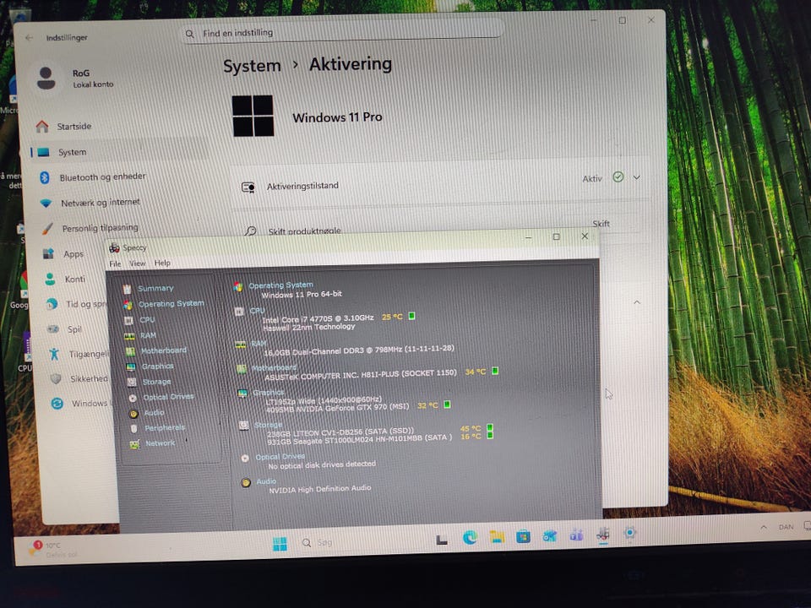The height and width of the screenshot is (608, 811).
Task: Open Microsoft Edge from taskbar
Action: [470, 538]
